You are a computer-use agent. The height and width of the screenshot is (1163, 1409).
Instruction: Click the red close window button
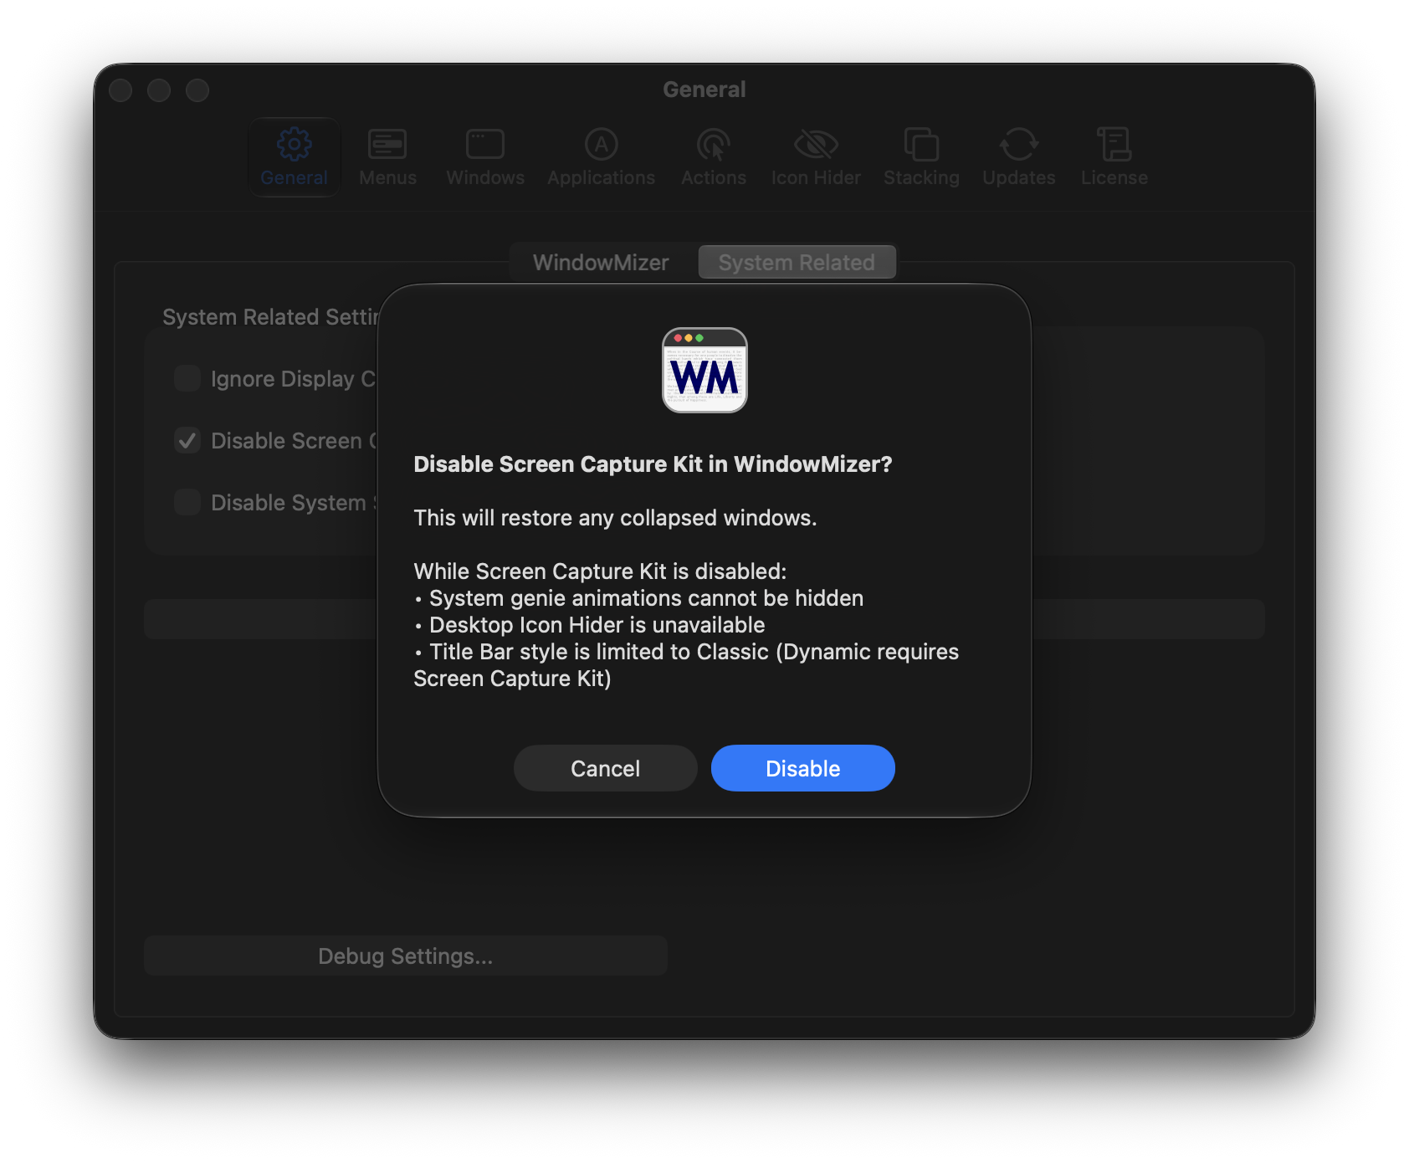coord(120,90)
